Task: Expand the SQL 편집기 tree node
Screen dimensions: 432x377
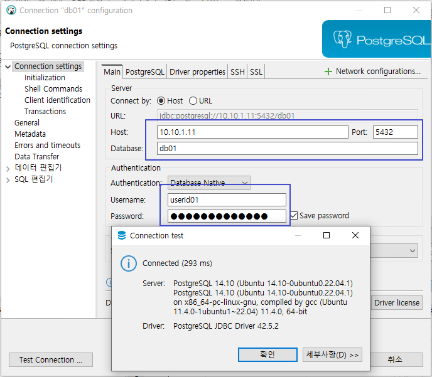Action: [x=8, y=180]
